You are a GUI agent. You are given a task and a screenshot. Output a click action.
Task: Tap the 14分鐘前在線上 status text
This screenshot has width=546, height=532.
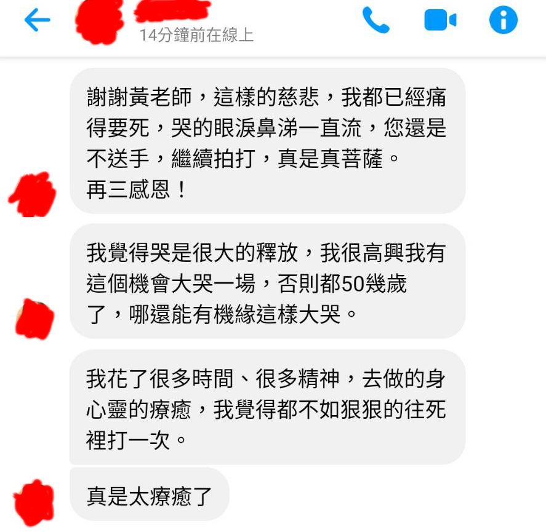[x=196, y=35]
